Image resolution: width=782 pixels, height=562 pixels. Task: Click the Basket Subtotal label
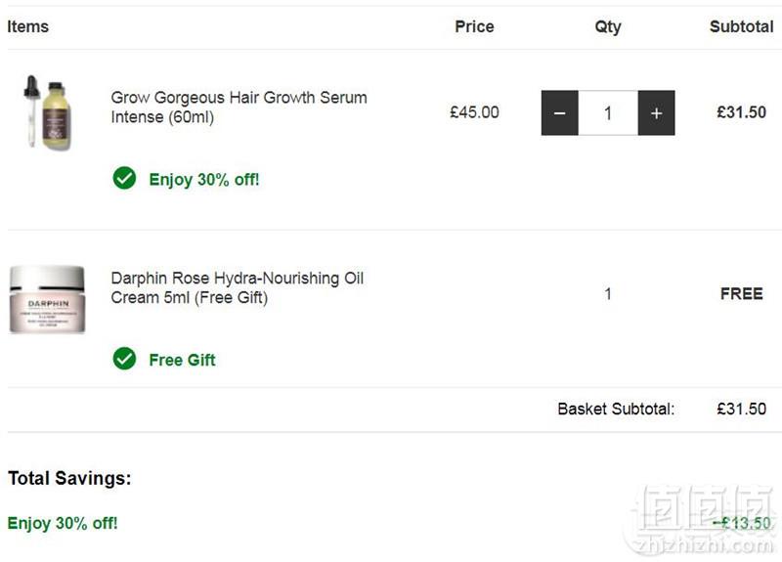[x=616, y=409]
